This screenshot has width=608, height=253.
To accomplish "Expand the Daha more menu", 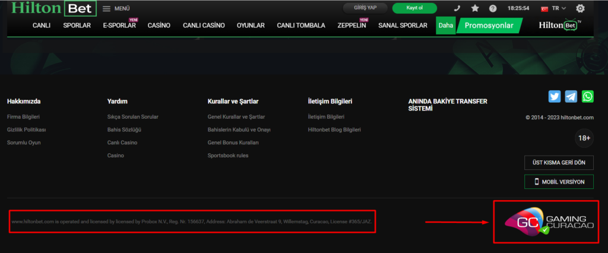I will pyautogui.click(x=445, y=26).
